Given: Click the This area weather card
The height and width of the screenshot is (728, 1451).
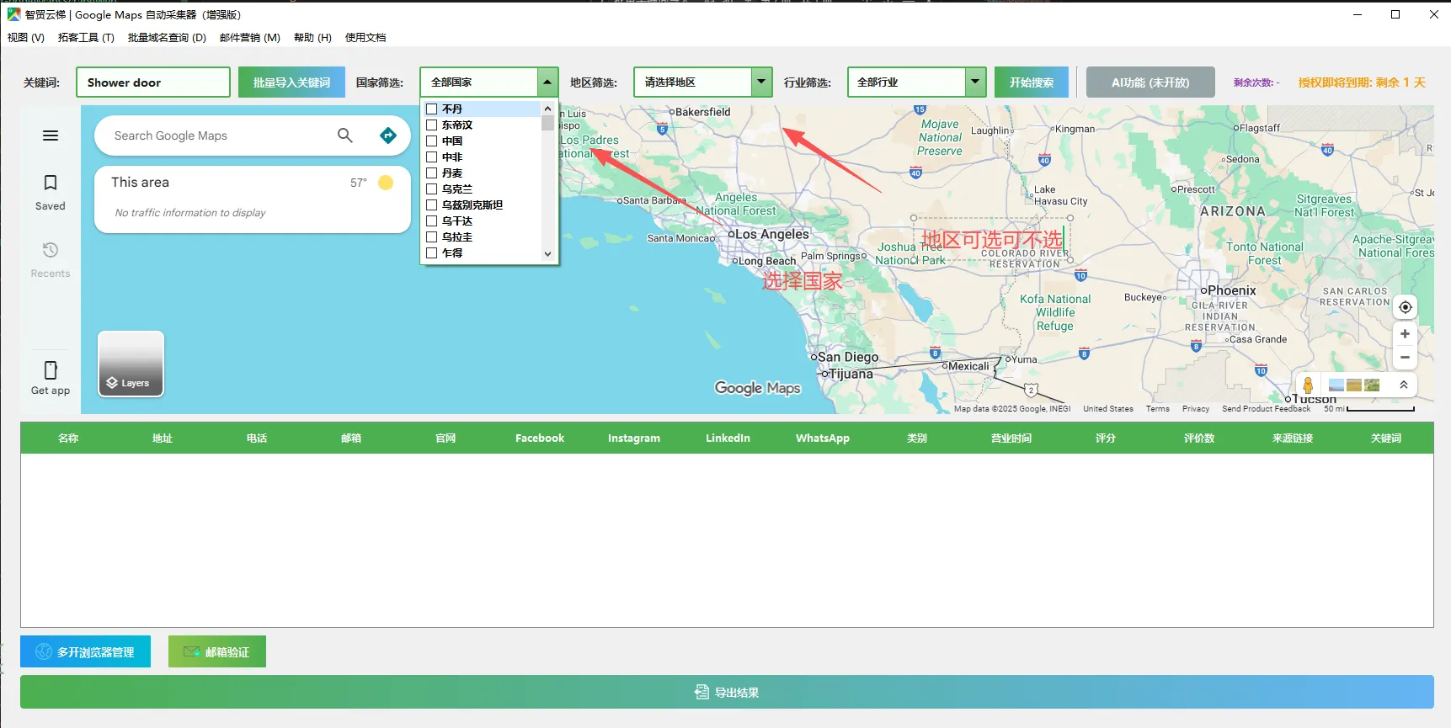Looking at the screenshot, I should [x=253, y=199].
